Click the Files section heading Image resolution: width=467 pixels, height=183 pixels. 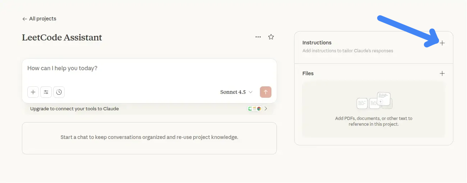[x=308, y=73]
